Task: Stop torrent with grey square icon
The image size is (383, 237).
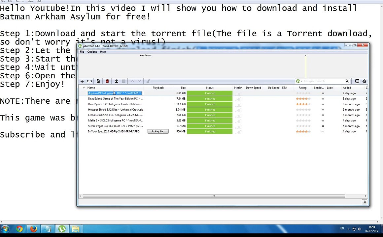Action: click(x=124, y=81)
